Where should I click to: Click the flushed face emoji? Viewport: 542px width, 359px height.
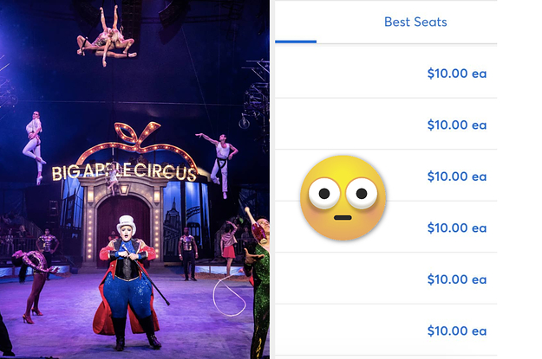343,197
